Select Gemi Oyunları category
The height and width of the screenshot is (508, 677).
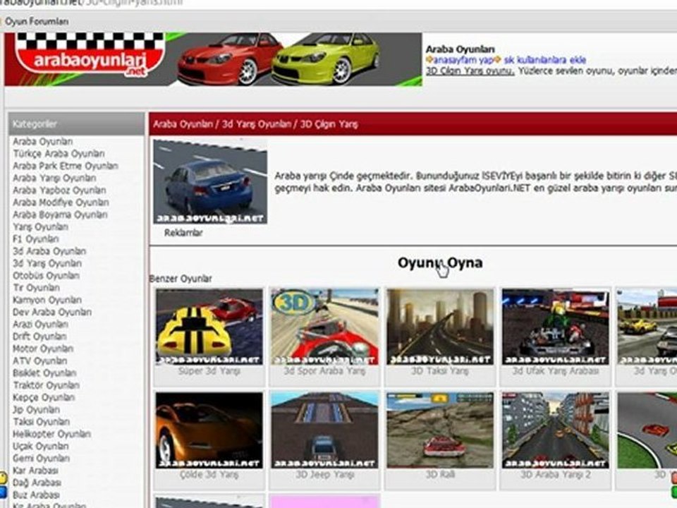(41, 458)
